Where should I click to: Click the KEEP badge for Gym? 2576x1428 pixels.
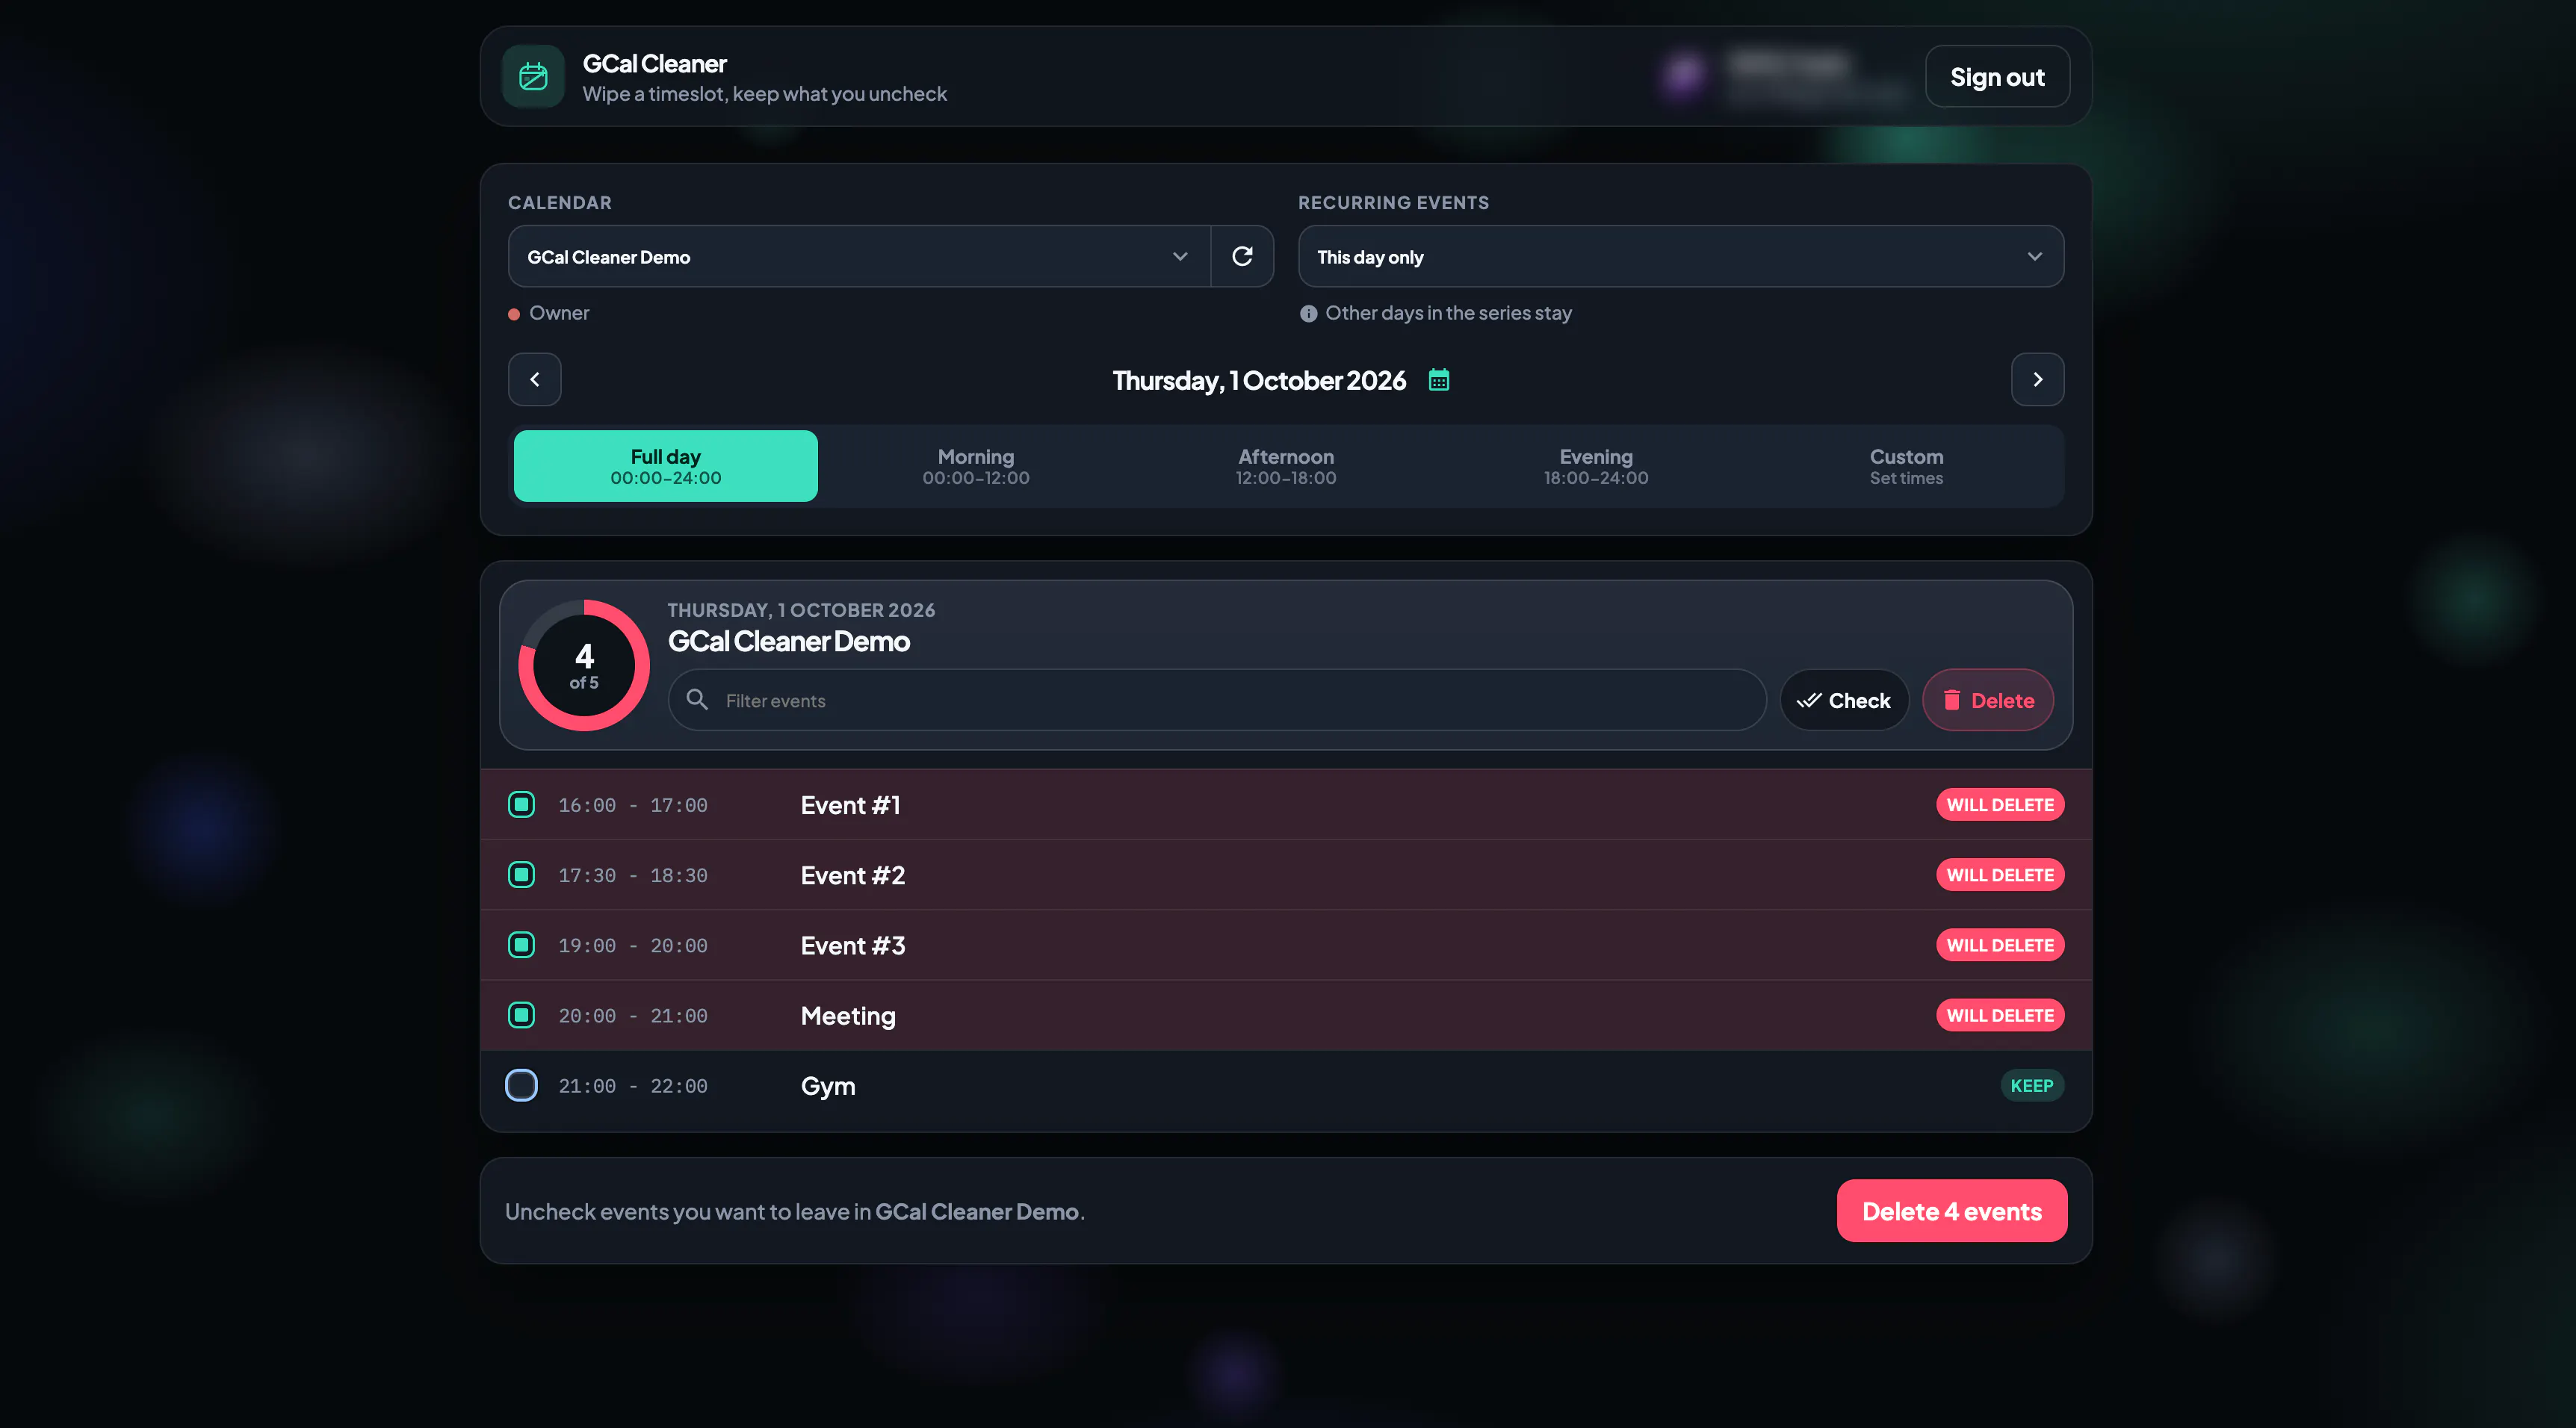pos(2032,1085)
